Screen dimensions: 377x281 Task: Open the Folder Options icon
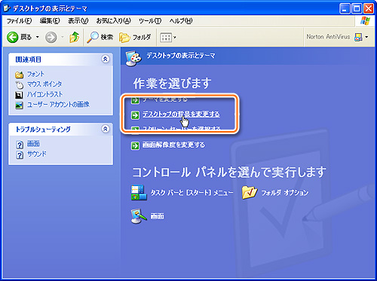click(249, 193)
